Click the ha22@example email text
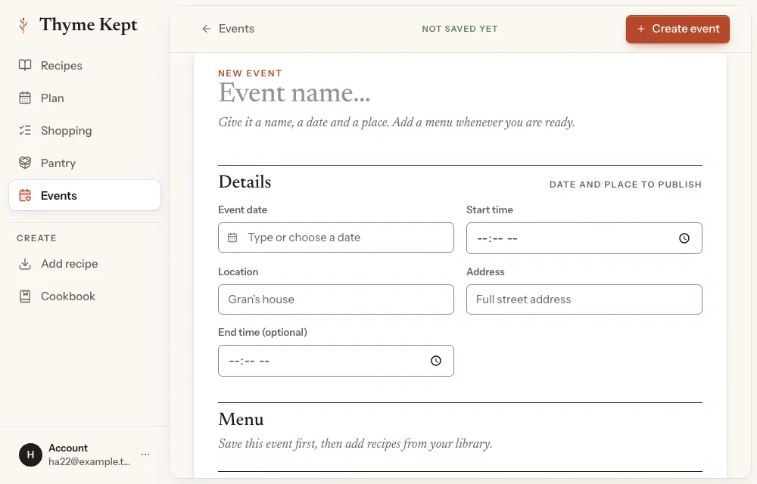 pos(89,461)
